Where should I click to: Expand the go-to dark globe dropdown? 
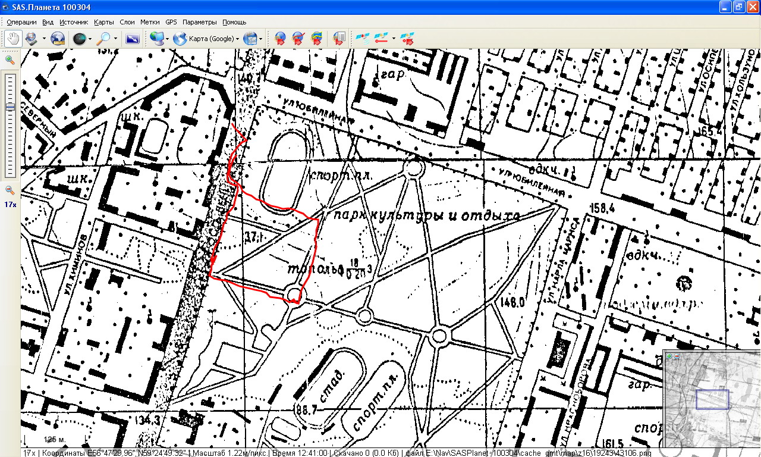[90, 39]
